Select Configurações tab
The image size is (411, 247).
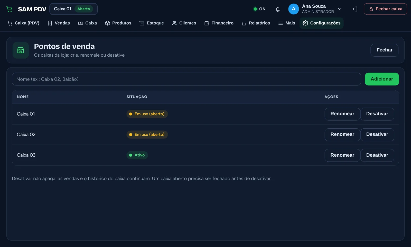pos(322,23)
